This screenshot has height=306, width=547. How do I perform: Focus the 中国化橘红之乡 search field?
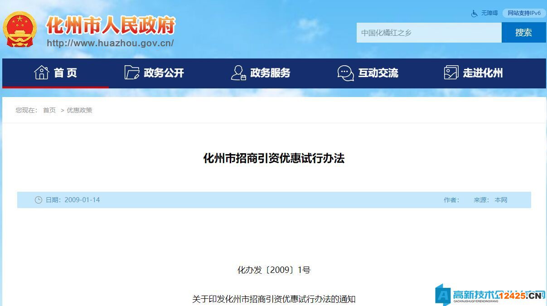click(428, 33)
